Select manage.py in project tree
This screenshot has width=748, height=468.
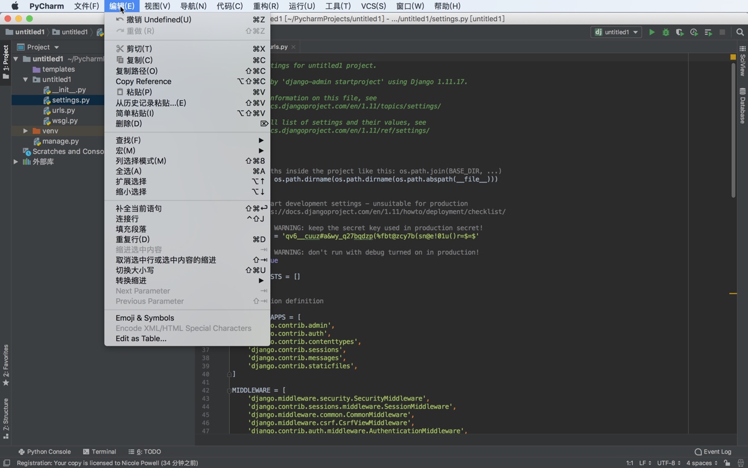point(60,141)
